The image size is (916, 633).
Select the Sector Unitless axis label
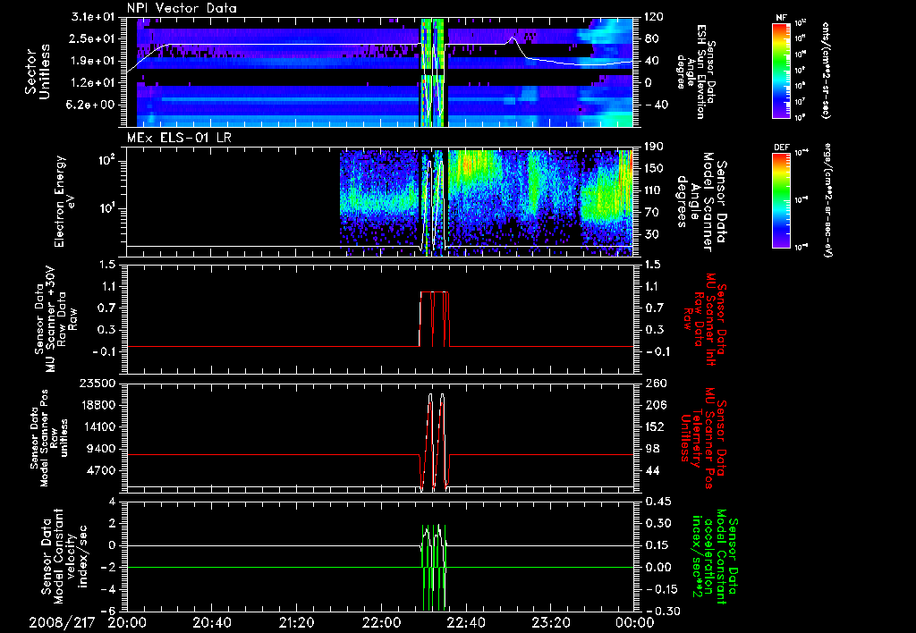(x=38, y=72)
